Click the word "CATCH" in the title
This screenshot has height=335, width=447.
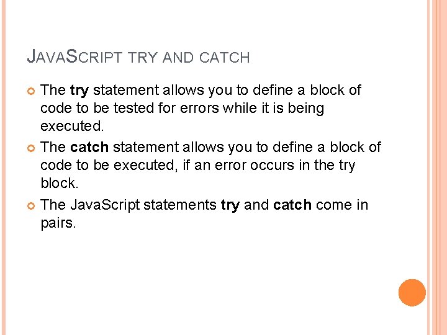point(225,58)
